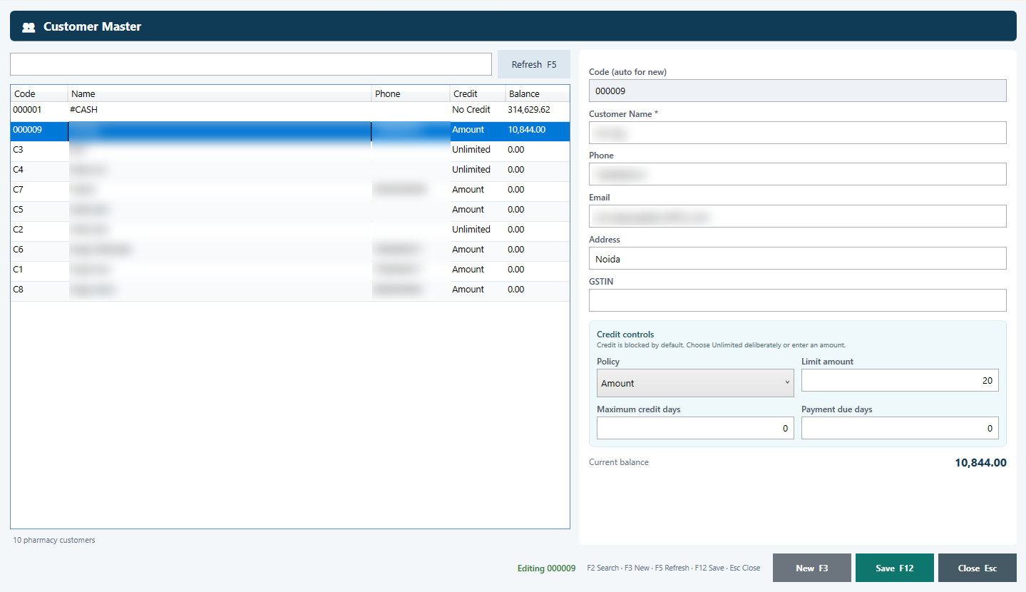Focus the Customer Name field
1026x592 pixels.
(797, 133)
